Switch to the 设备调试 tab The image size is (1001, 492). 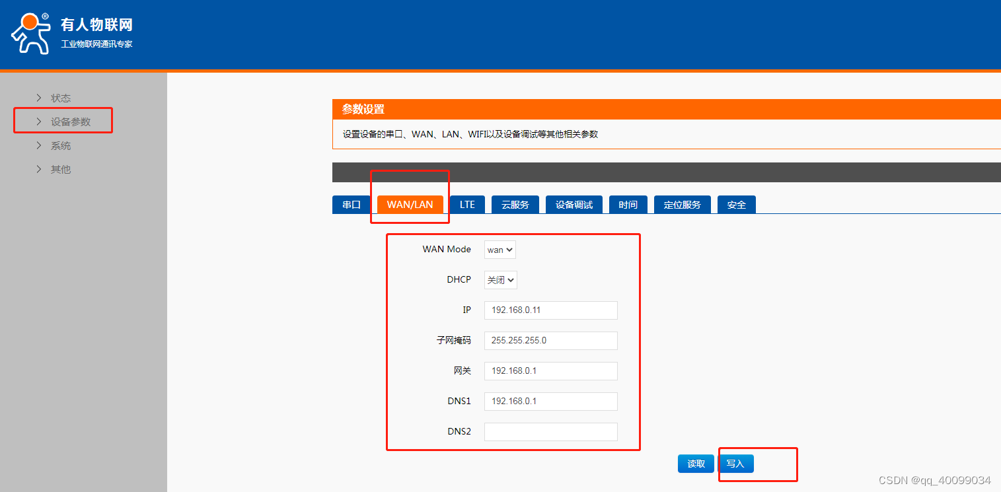[574, 205]
